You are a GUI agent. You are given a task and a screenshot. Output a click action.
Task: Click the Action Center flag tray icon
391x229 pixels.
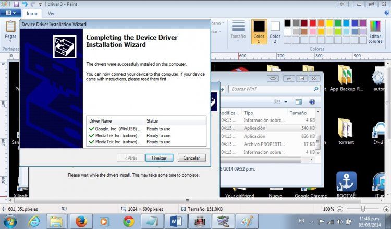click(x=322, y=221)
